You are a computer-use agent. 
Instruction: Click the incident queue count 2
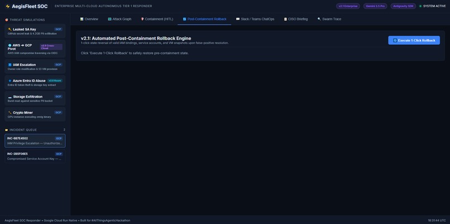[64, 130]
